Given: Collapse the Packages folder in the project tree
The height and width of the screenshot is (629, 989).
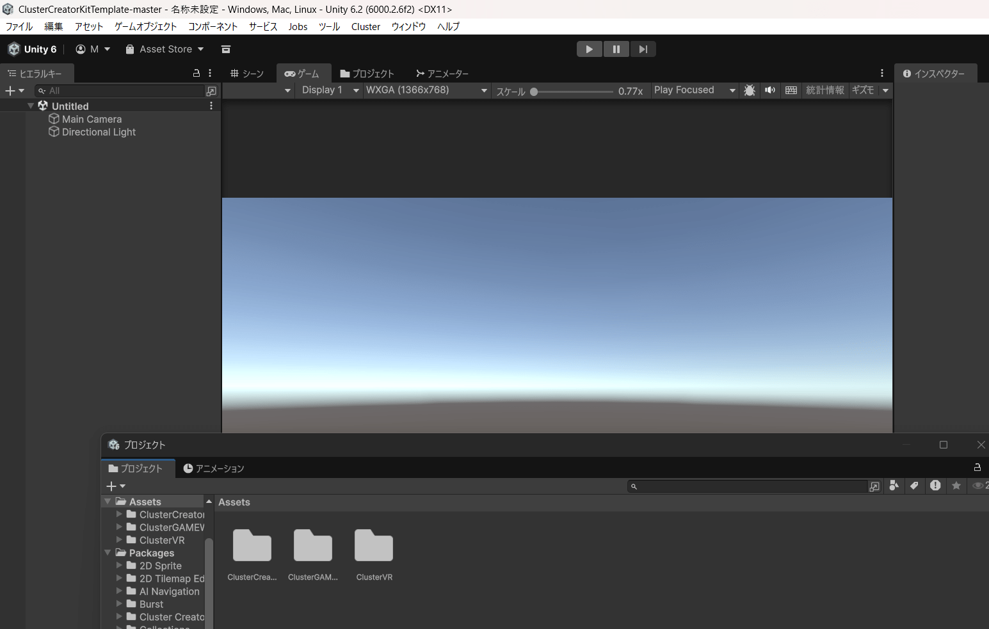Looking at the screenshot, I should pos(108,553).
